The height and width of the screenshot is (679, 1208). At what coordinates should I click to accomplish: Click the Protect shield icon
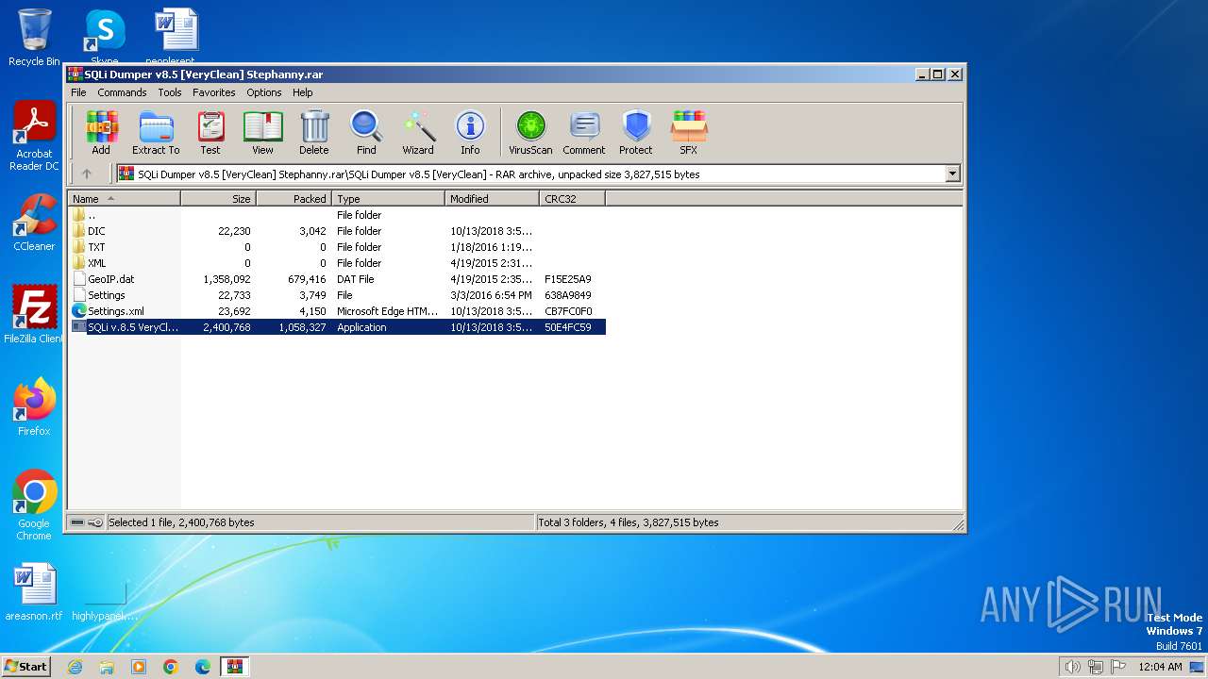(x=636, y=132)
